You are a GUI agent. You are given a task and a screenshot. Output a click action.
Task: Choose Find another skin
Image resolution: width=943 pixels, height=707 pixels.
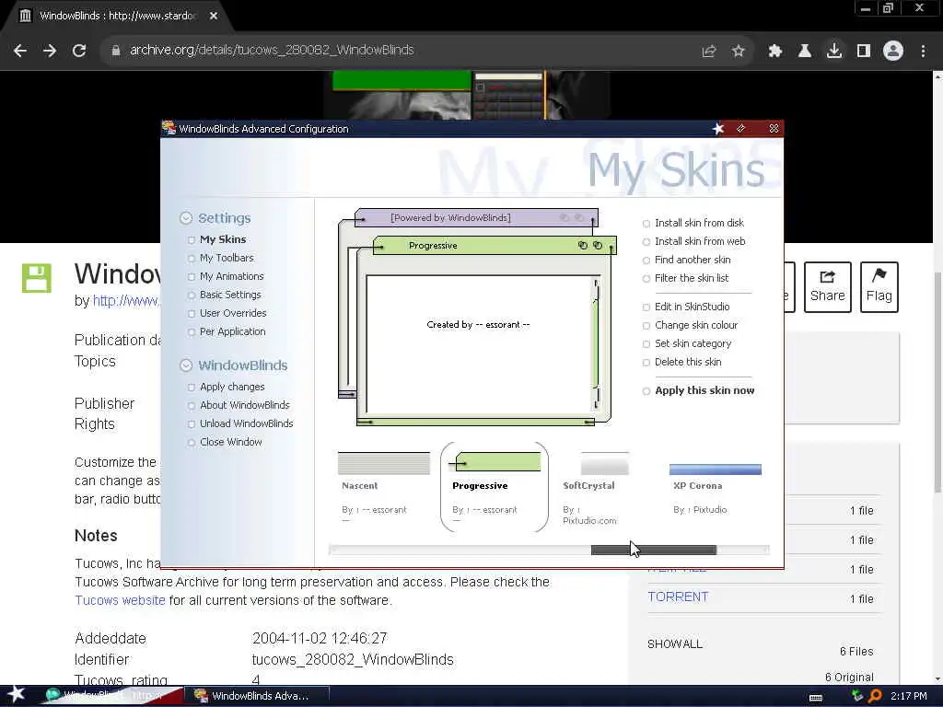(x=693, y=261)
